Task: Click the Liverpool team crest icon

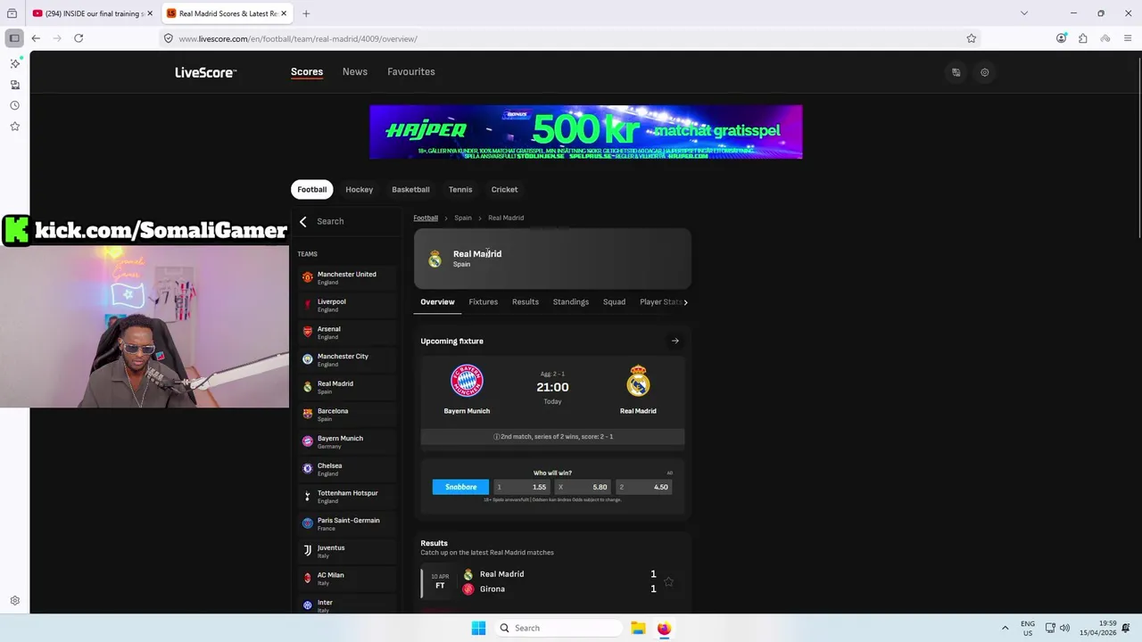Action: pyautogui.click(x=308, y=305)
